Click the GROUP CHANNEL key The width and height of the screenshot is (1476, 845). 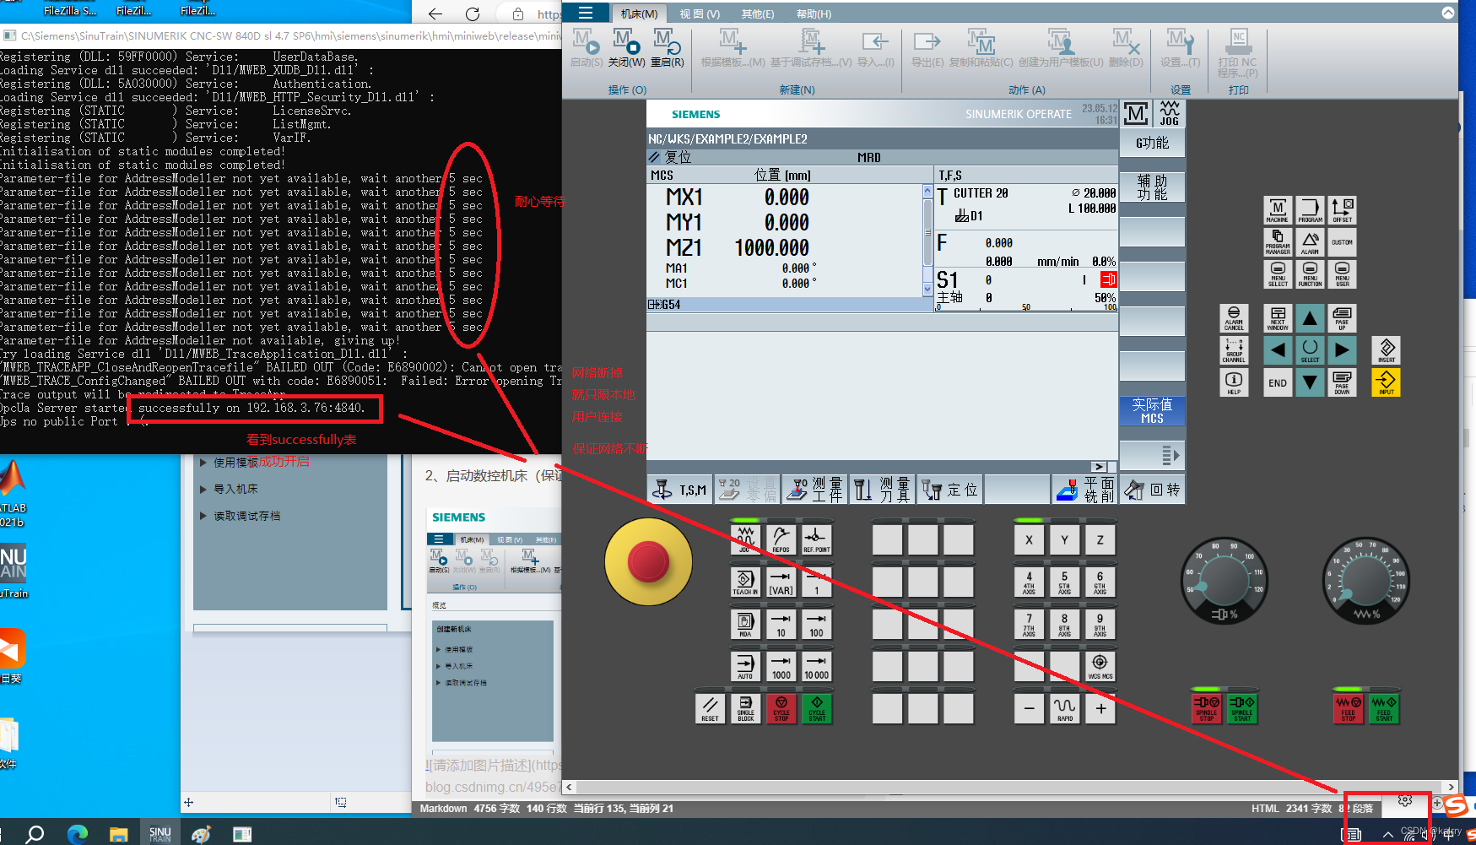tap(1234, 350)
